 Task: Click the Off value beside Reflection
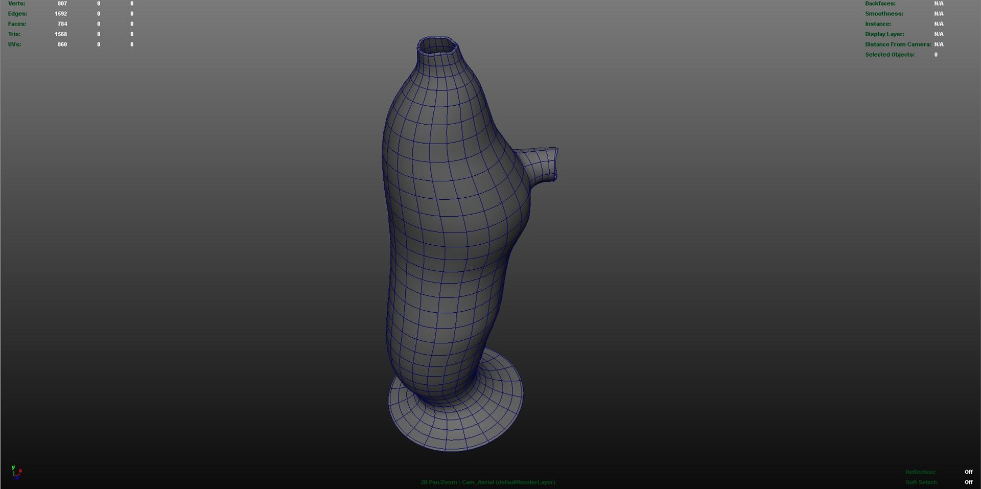click(x=968, y=472)
